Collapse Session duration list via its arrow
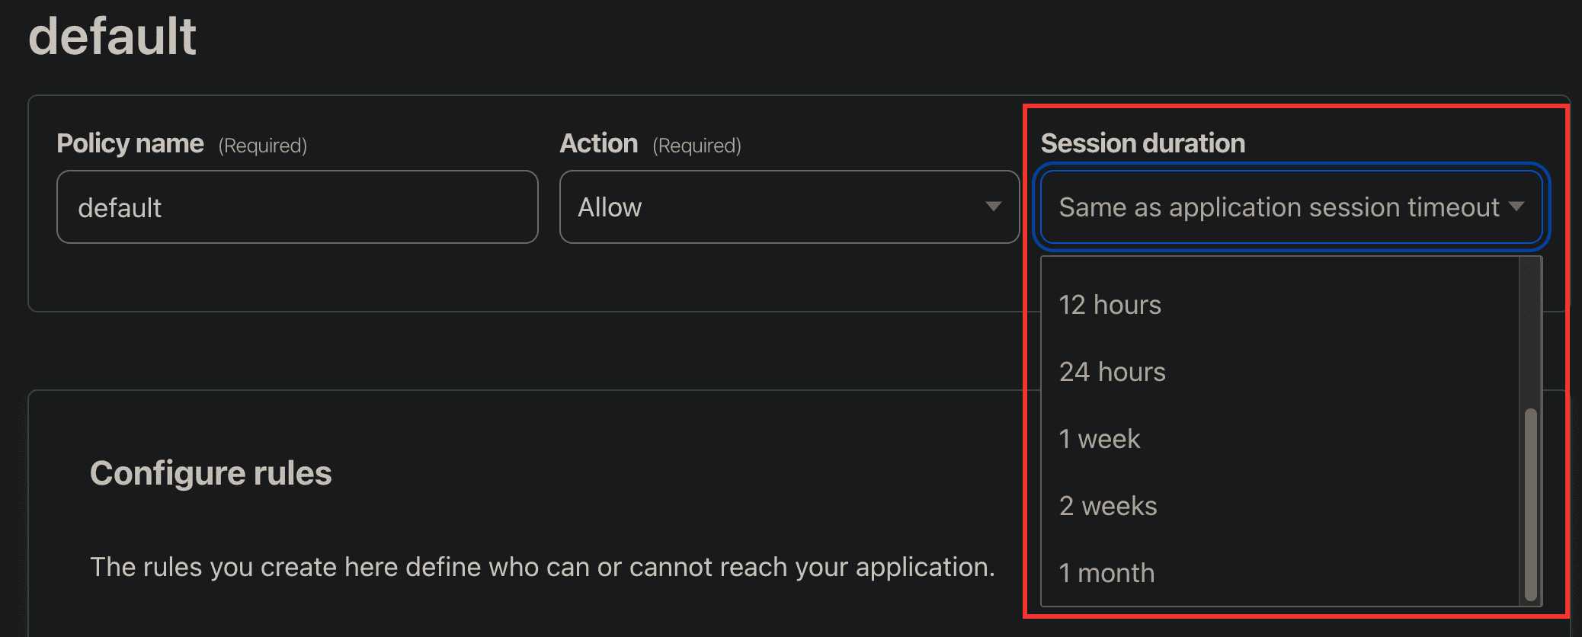Image resolution: width=1582 pixels, height=637 pixels. point(1516,206)
